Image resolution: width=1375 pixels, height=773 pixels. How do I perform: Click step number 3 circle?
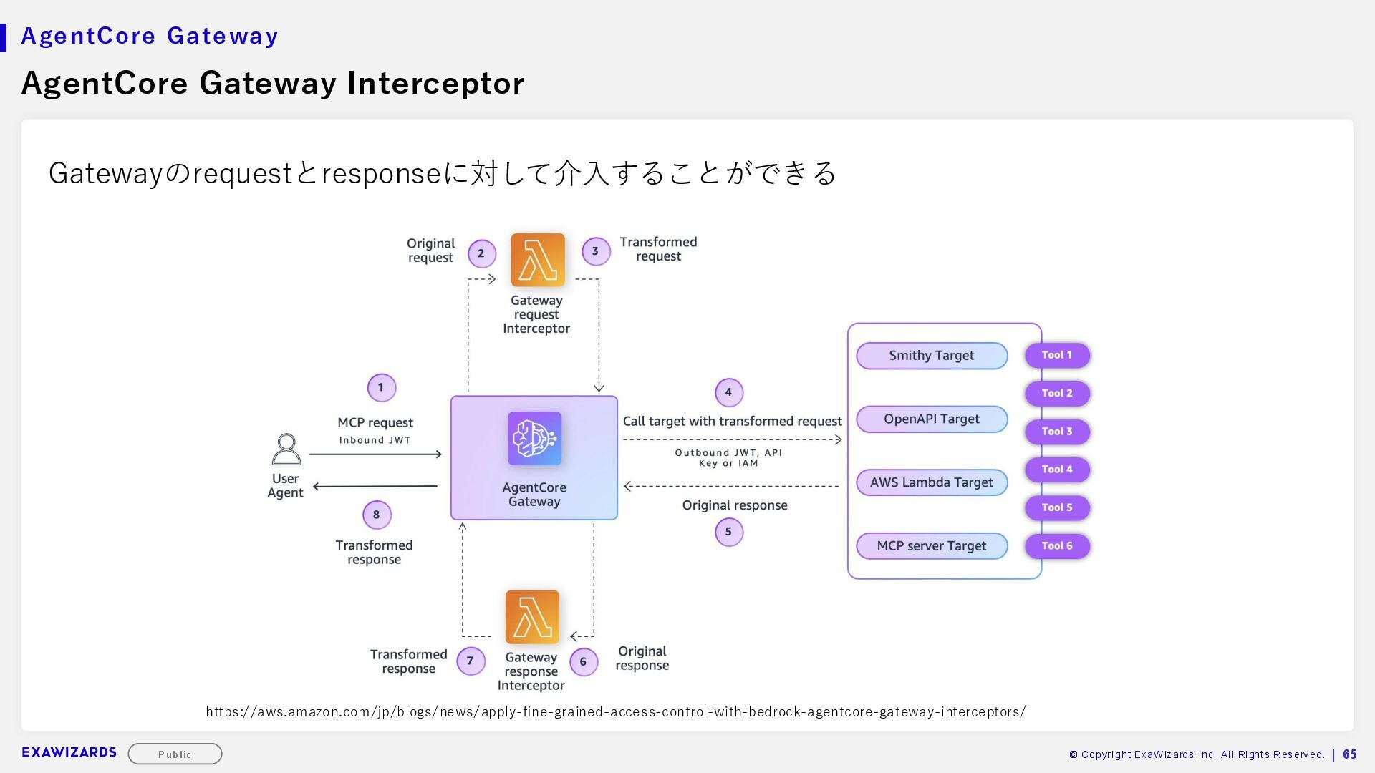595,251
